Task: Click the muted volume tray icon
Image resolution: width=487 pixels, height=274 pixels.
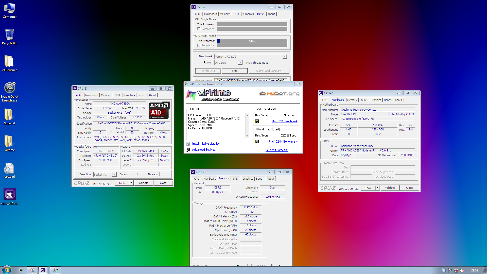Action: 462,270
